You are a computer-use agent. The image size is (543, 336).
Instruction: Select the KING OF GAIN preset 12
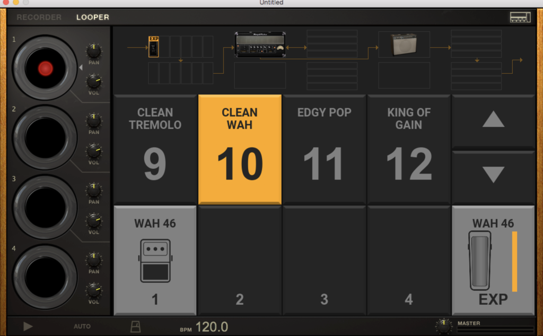(x=409, y=149)
